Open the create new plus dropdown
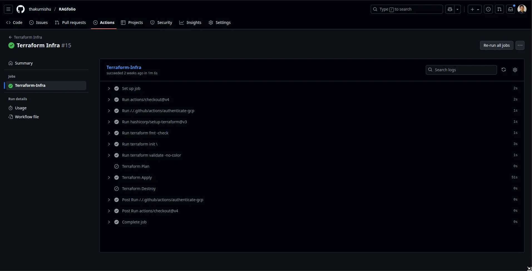 coord(474,9)
